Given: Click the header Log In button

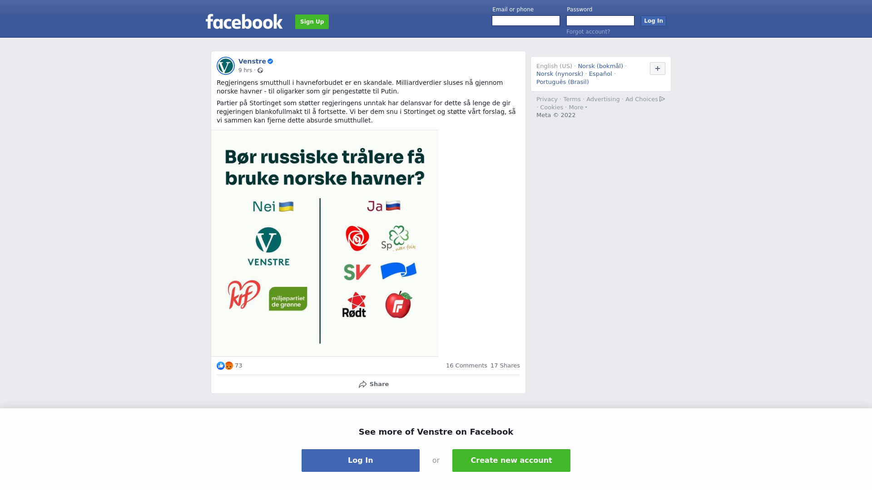Looking at the screenshot, I should point(654,21).
